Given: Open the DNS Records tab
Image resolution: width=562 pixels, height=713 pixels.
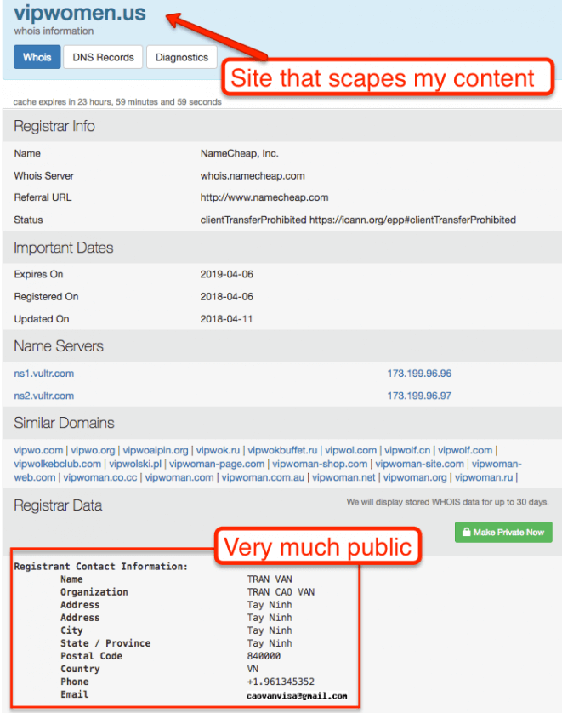Looking at the screenshot, I should pyautogui.click(x=103, y=57).
